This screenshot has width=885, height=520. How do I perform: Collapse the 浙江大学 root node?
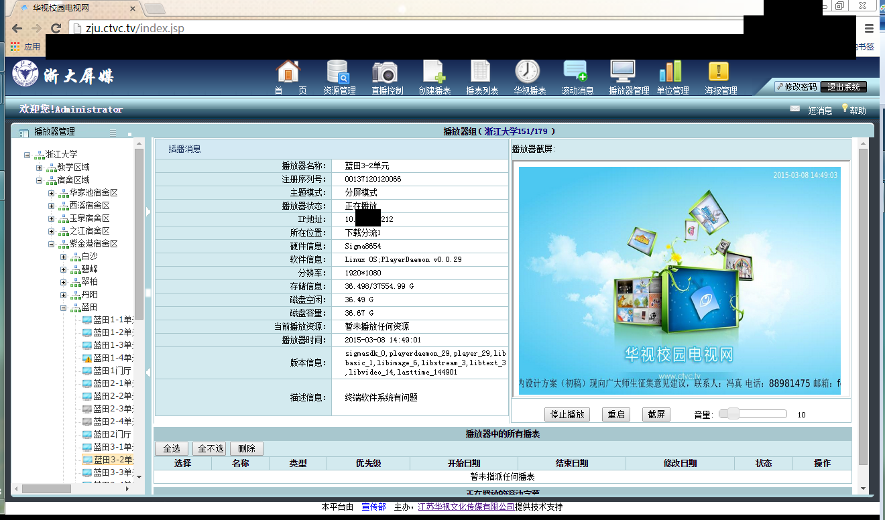click(x=27, y=155)
